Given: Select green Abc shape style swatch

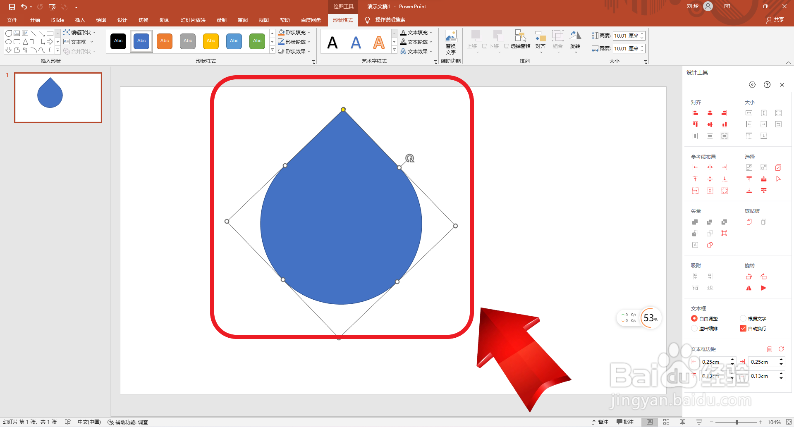Looking at the screenshot, I should (x=257, y=41).
